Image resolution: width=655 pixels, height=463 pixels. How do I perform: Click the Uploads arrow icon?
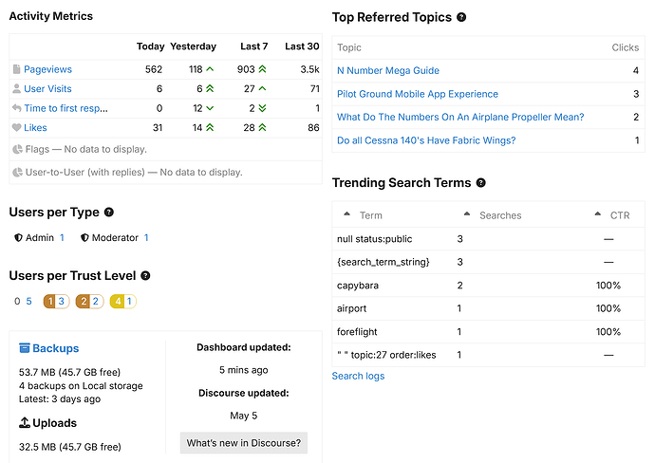[x=25, y=422]
